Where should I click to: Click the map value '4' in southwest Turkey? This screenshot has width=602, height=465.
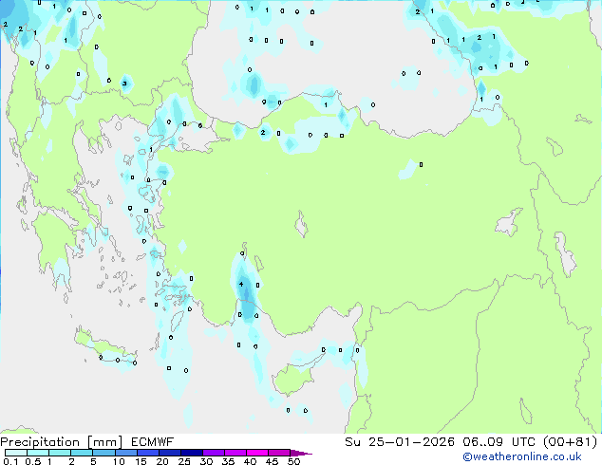point(241,285)
